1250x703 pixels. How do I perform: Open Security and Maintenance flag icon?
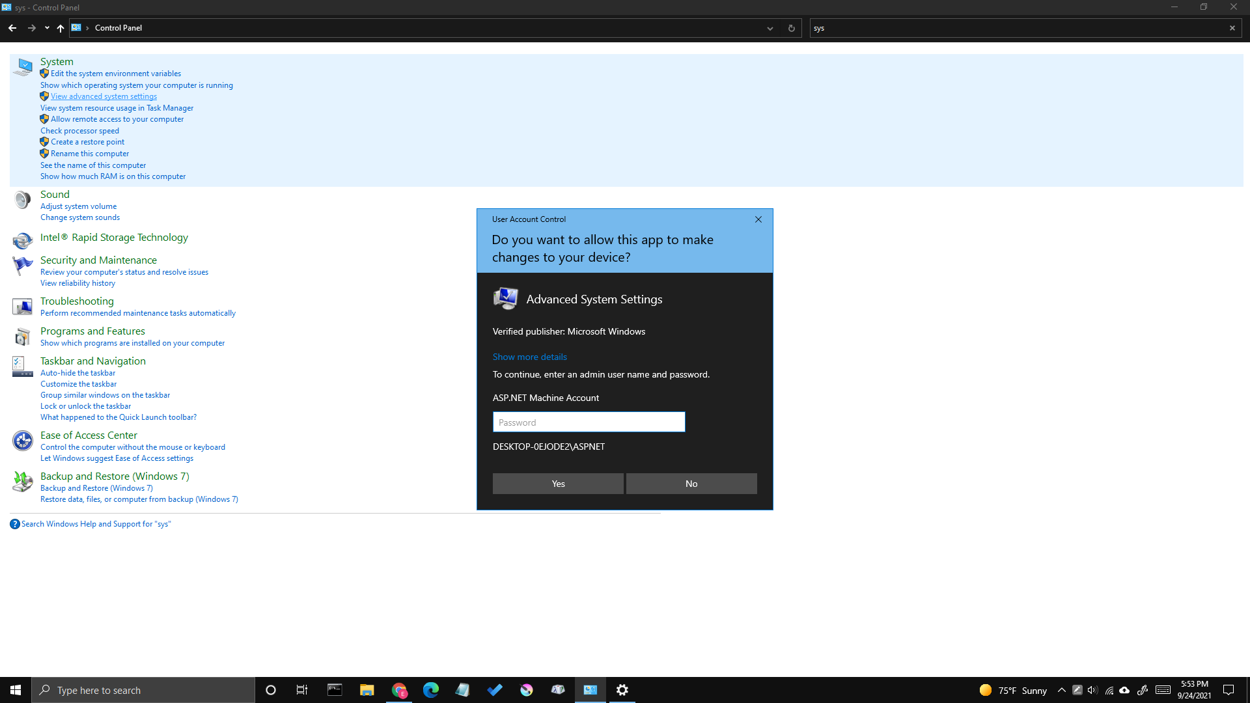pos(23,266)
